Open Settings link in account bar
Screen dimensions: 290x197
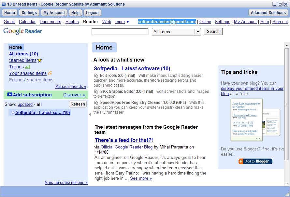point(223,21)
